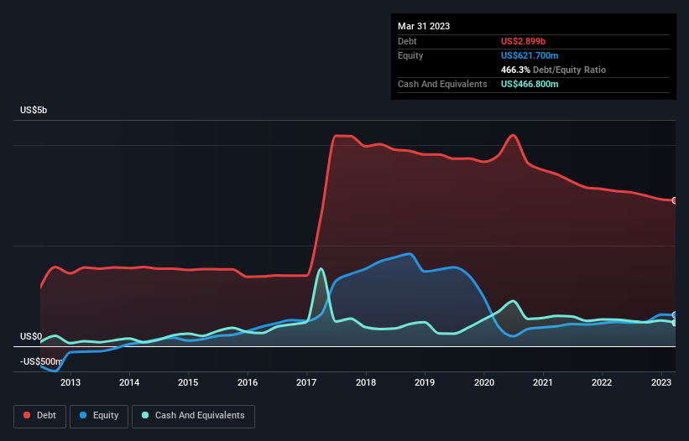Click the 466.3% Debt/Equity Ratio text
This screenshot has width=689, height=441.
click(x=553, y=70)
